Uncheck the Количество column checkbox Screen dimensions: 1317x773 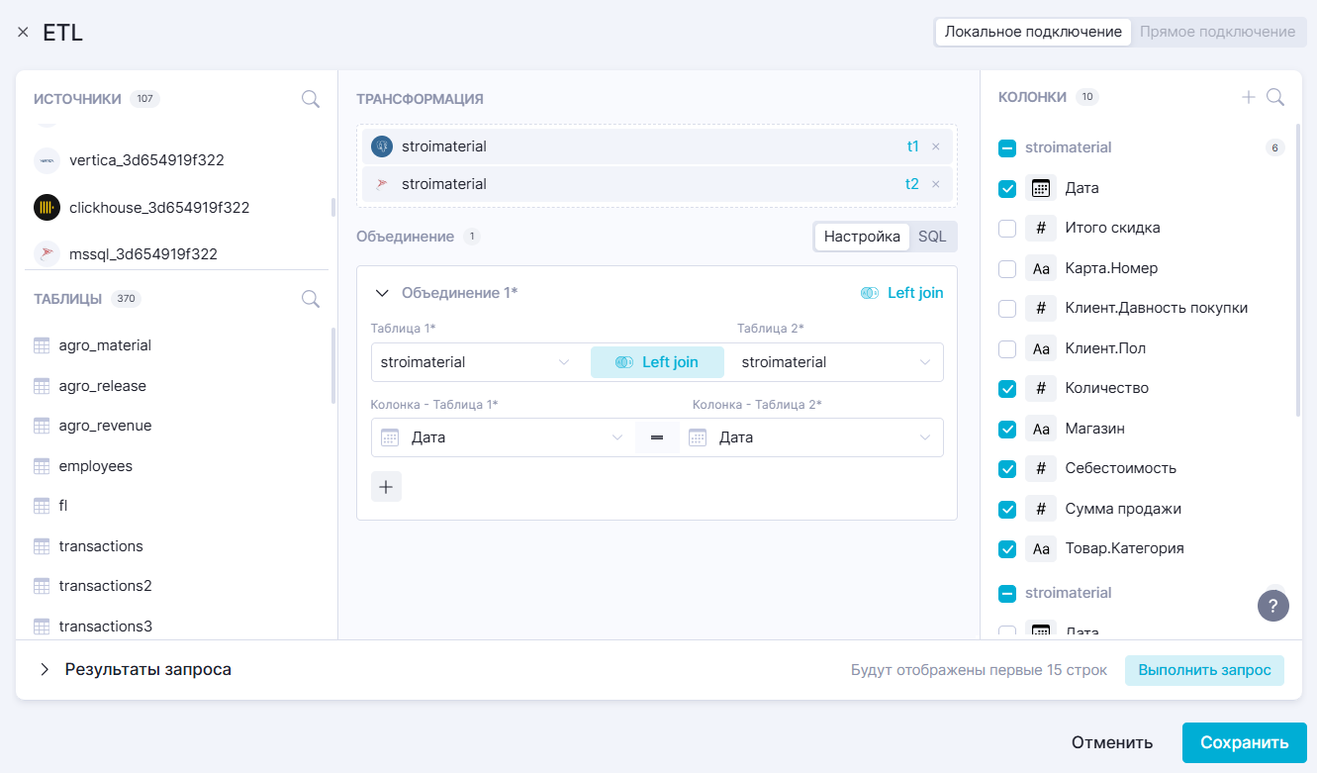(1007, 389)
